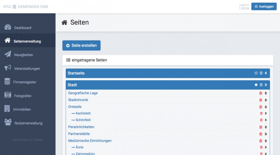The width and height of the screenshot is (280, 155).
Task: Click the trash icon in Stadt header
Action: tap(261, 85)
